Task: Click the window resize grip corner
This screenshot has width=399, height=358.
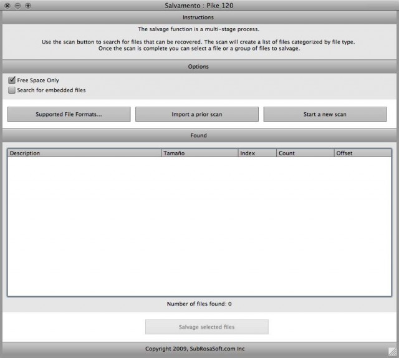Action: [x=392, y=351]
